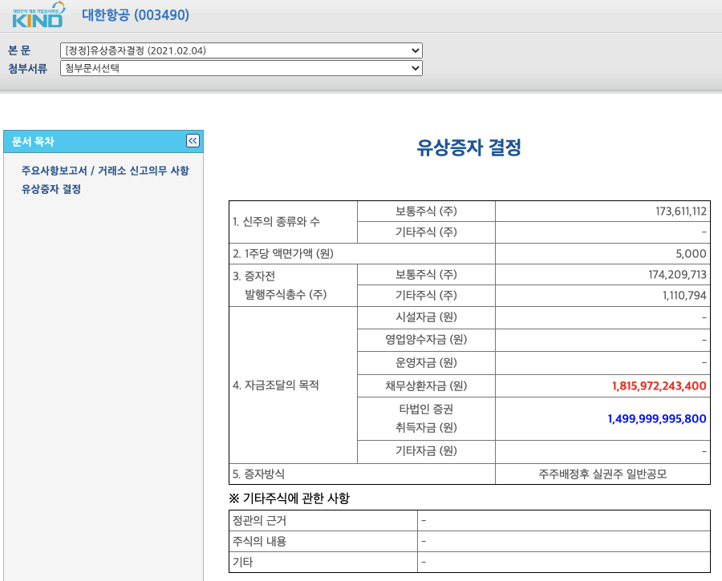Click the 주주배정후 실권주 일반공모 cell

pyautogui.click(x=602, y=474)
